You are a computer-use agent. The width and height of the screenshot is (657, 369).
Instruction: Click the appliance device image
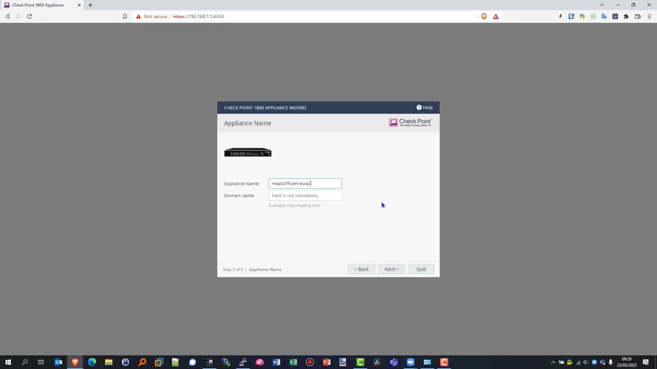(248, 153)
